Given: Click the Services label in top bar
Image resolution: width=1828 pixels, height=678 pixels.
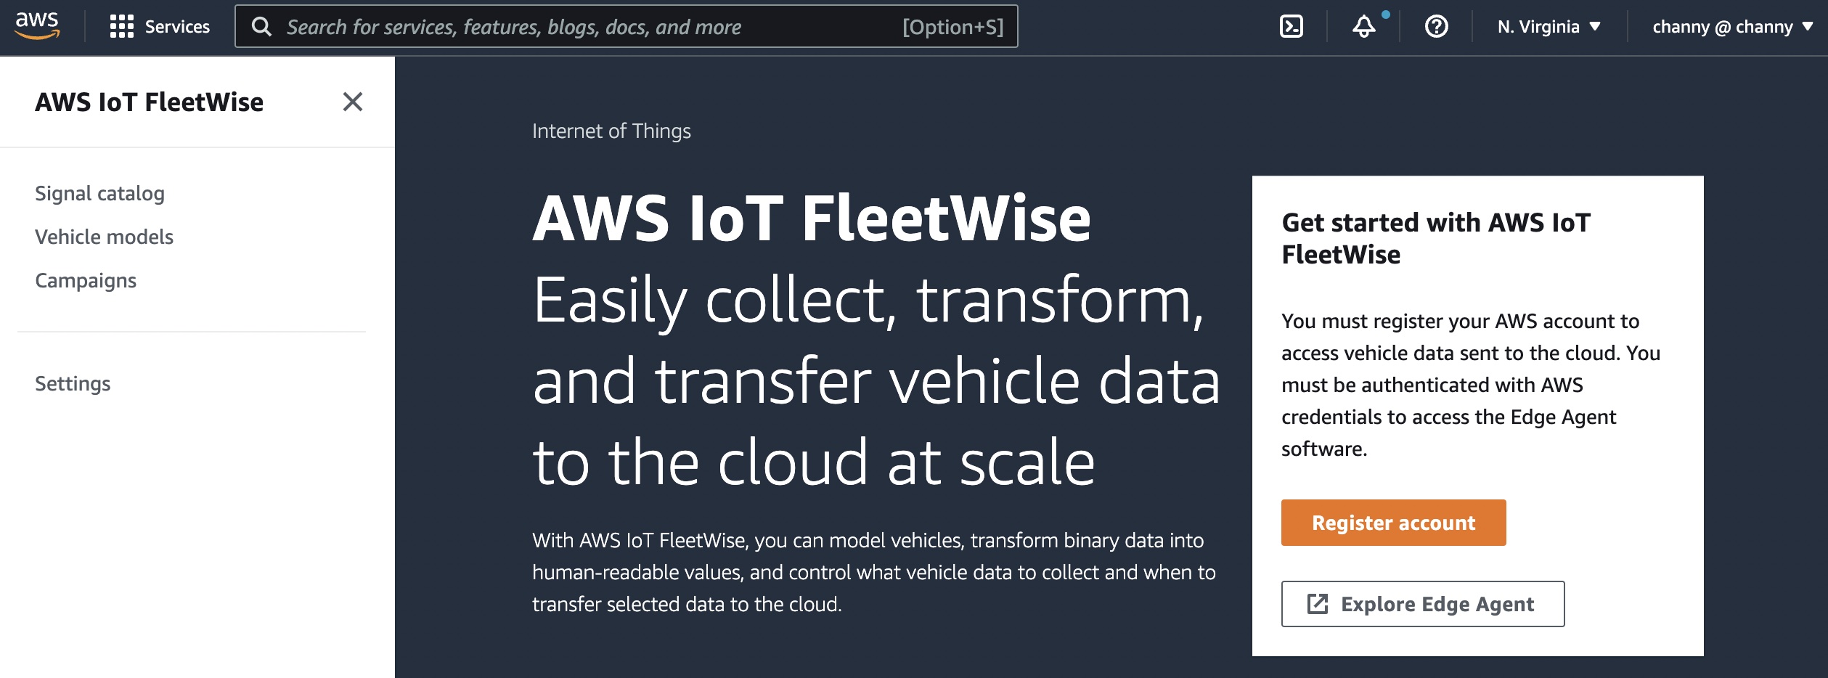Looking at the screenshot, I should pos(177,27).
